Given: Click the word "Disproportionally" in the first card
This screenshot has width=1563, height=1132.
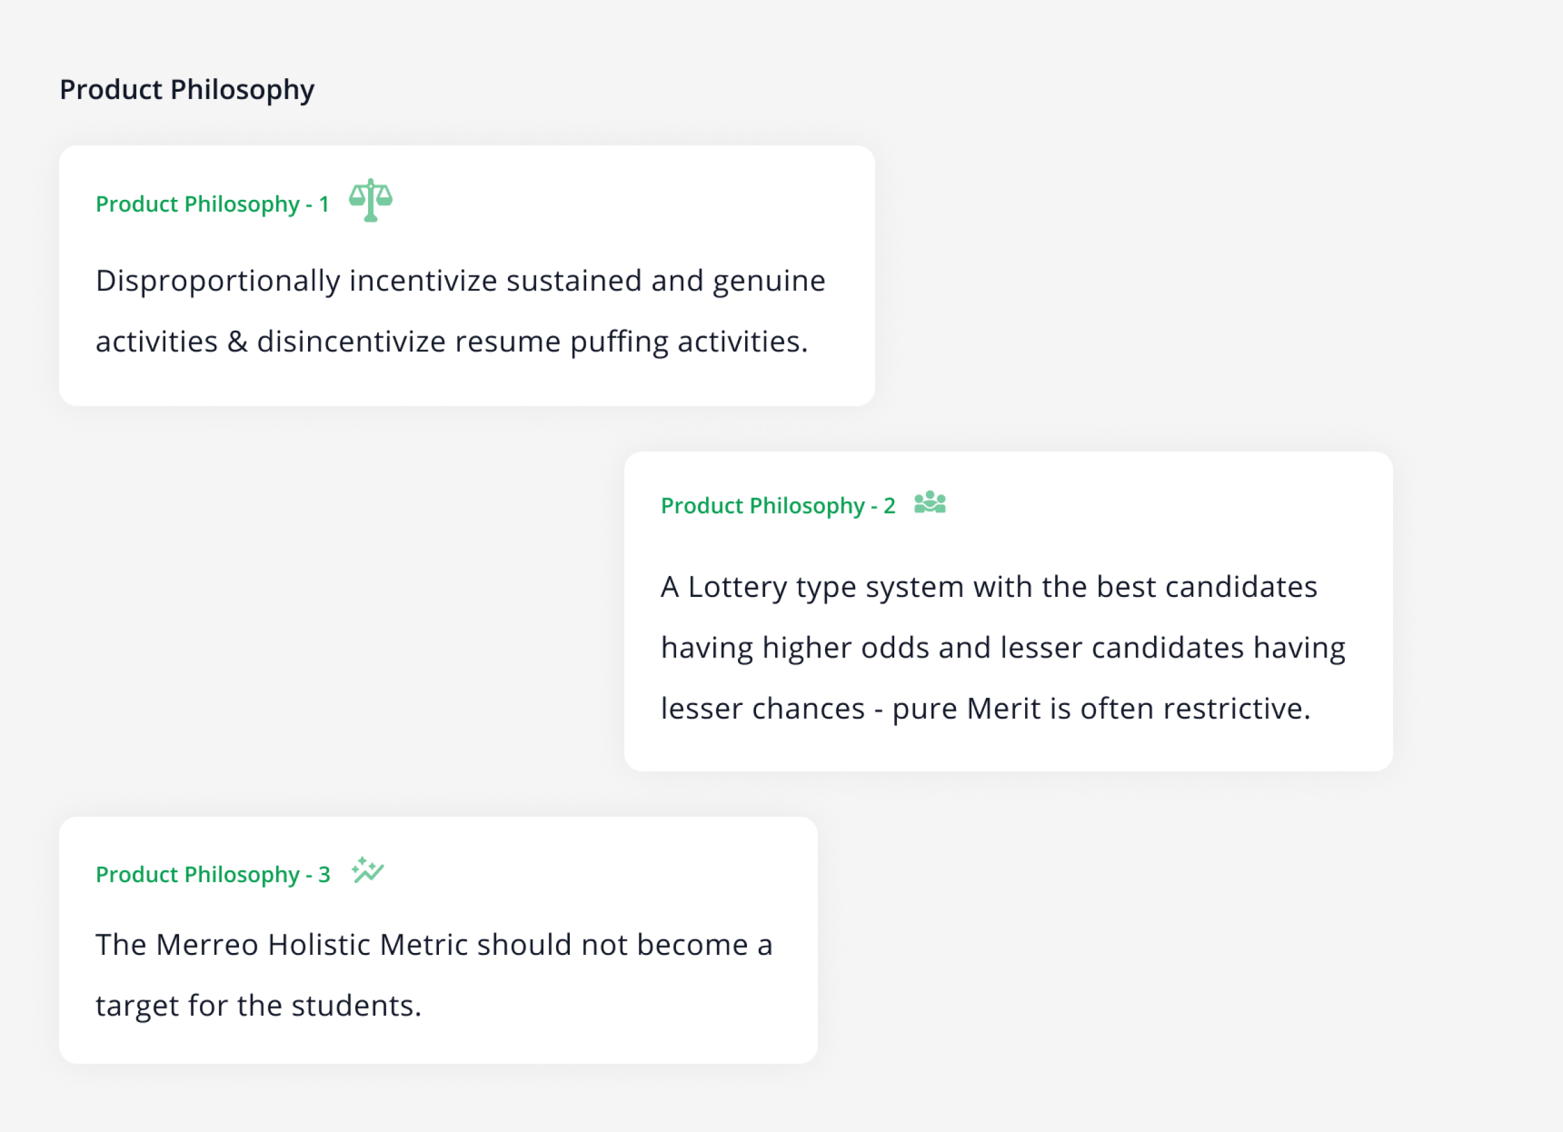Looking at the screenshot, I should tap(218, 281).
